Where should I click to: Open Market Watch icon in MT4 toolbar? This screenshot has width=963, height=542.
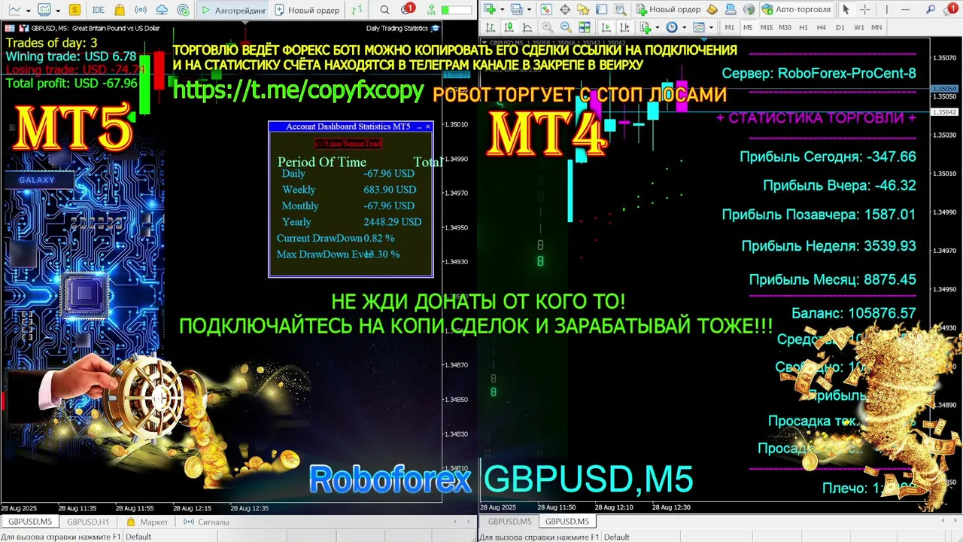tap(545, 9)
